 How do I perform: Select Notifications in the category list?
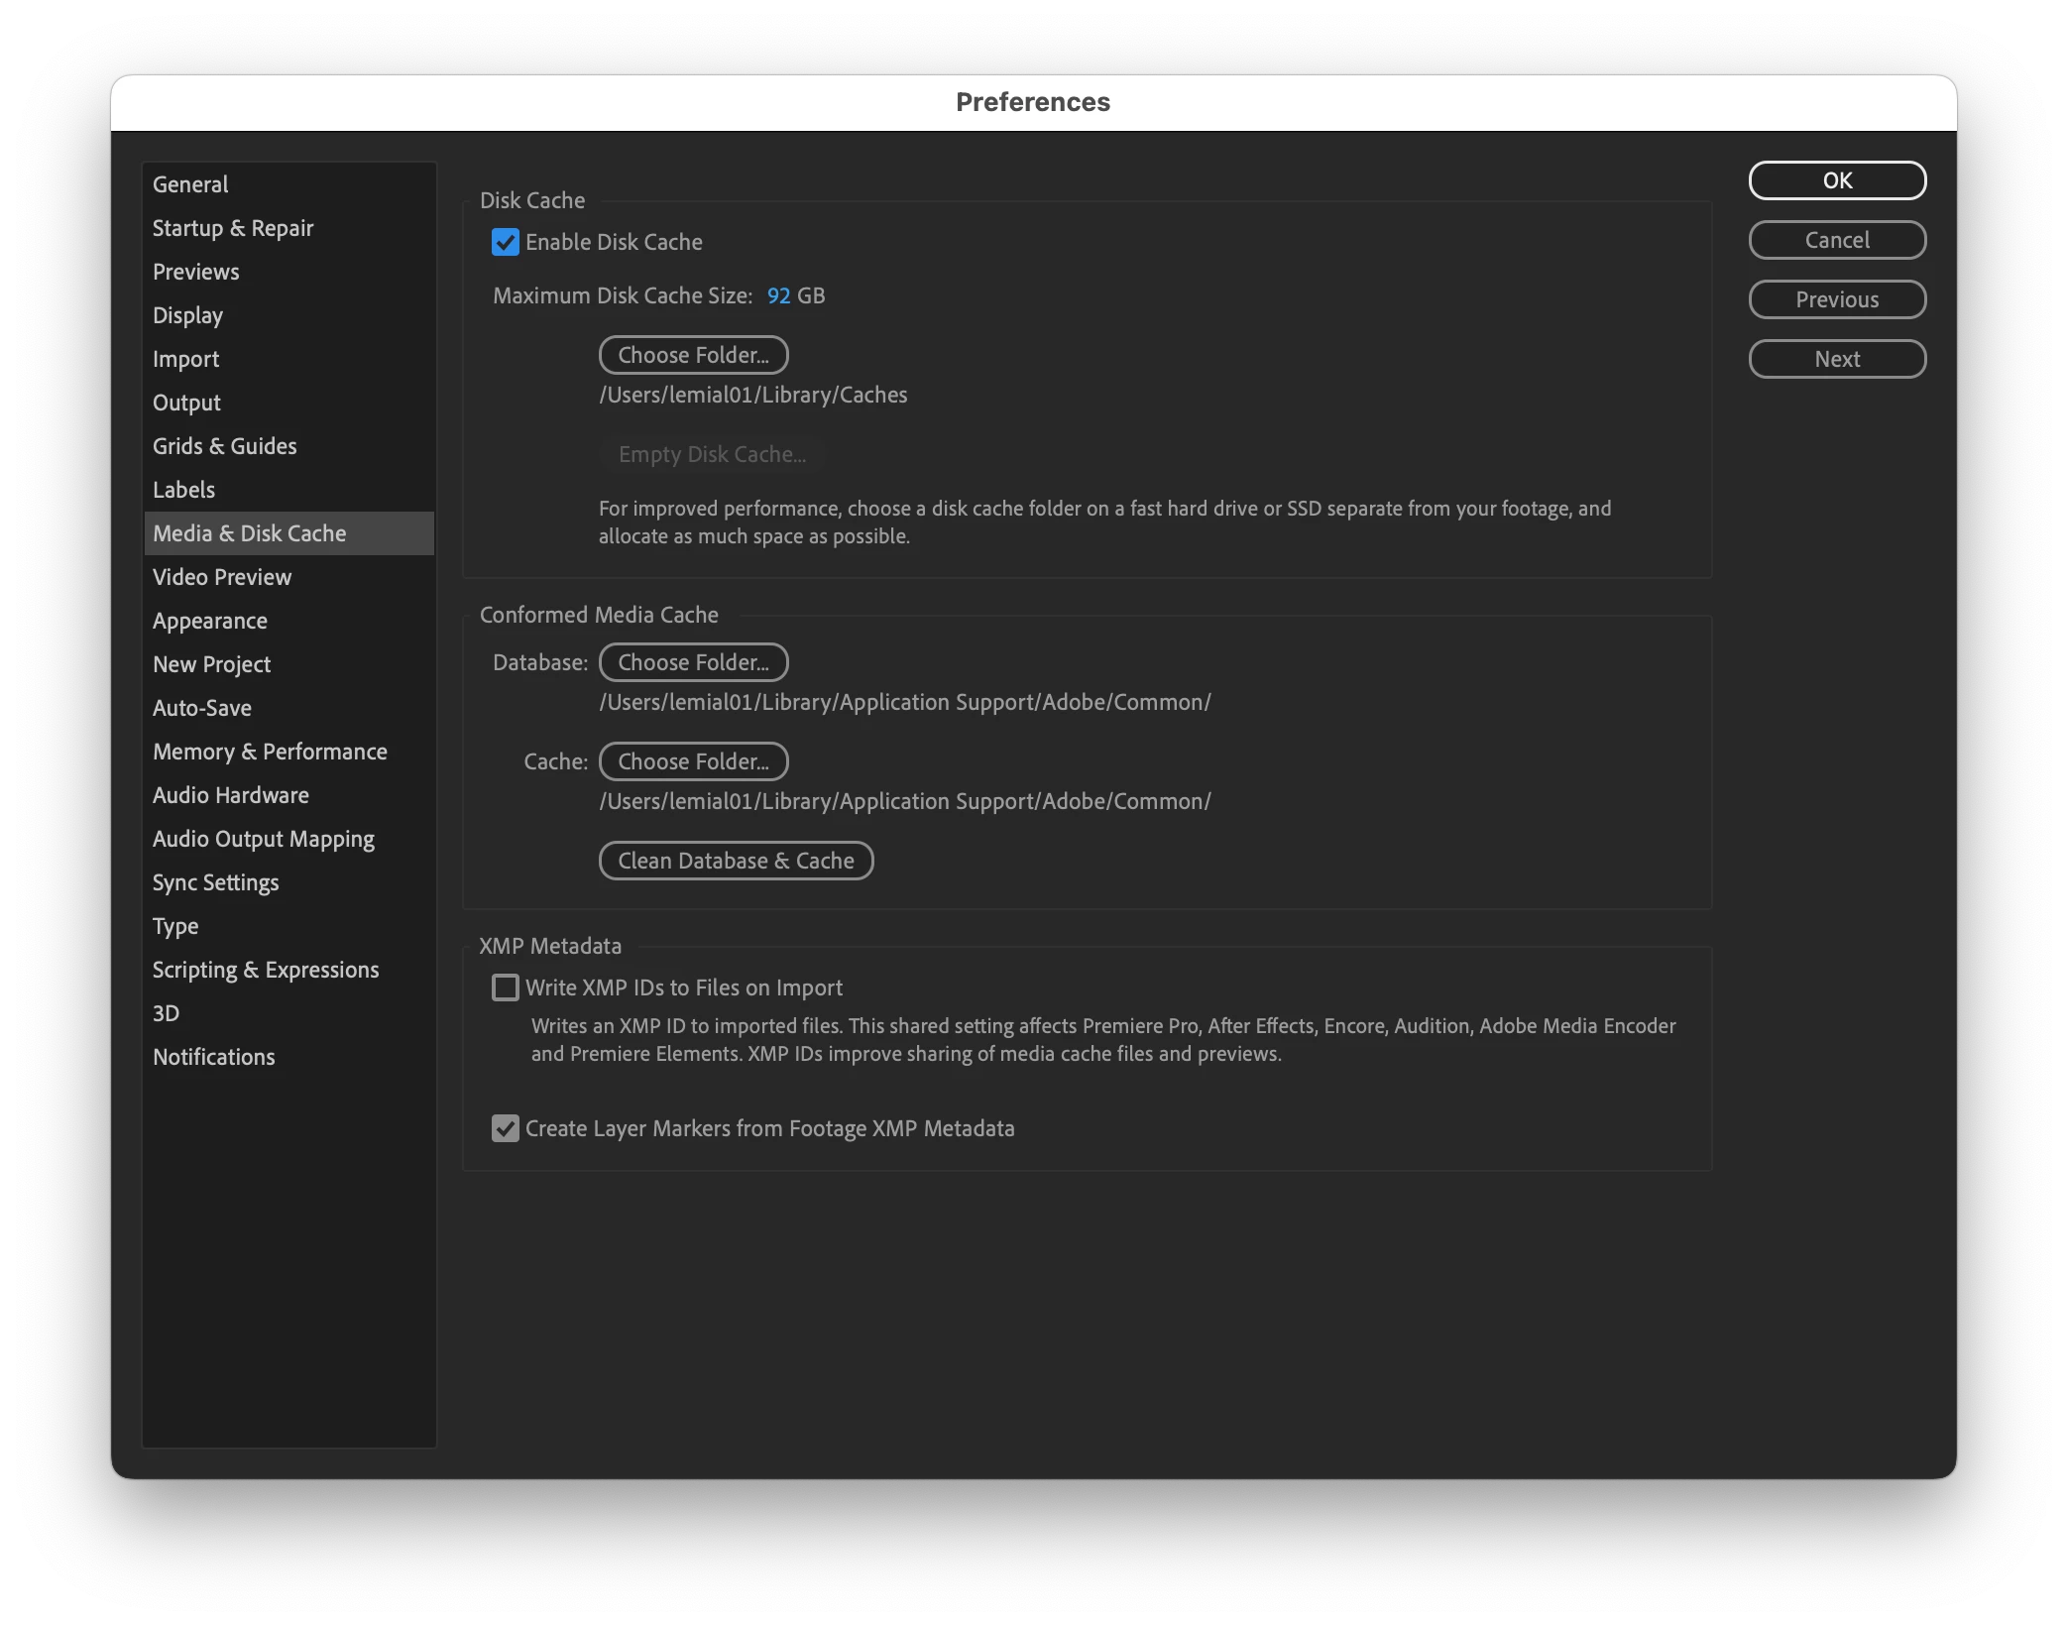click(214, 1057)
